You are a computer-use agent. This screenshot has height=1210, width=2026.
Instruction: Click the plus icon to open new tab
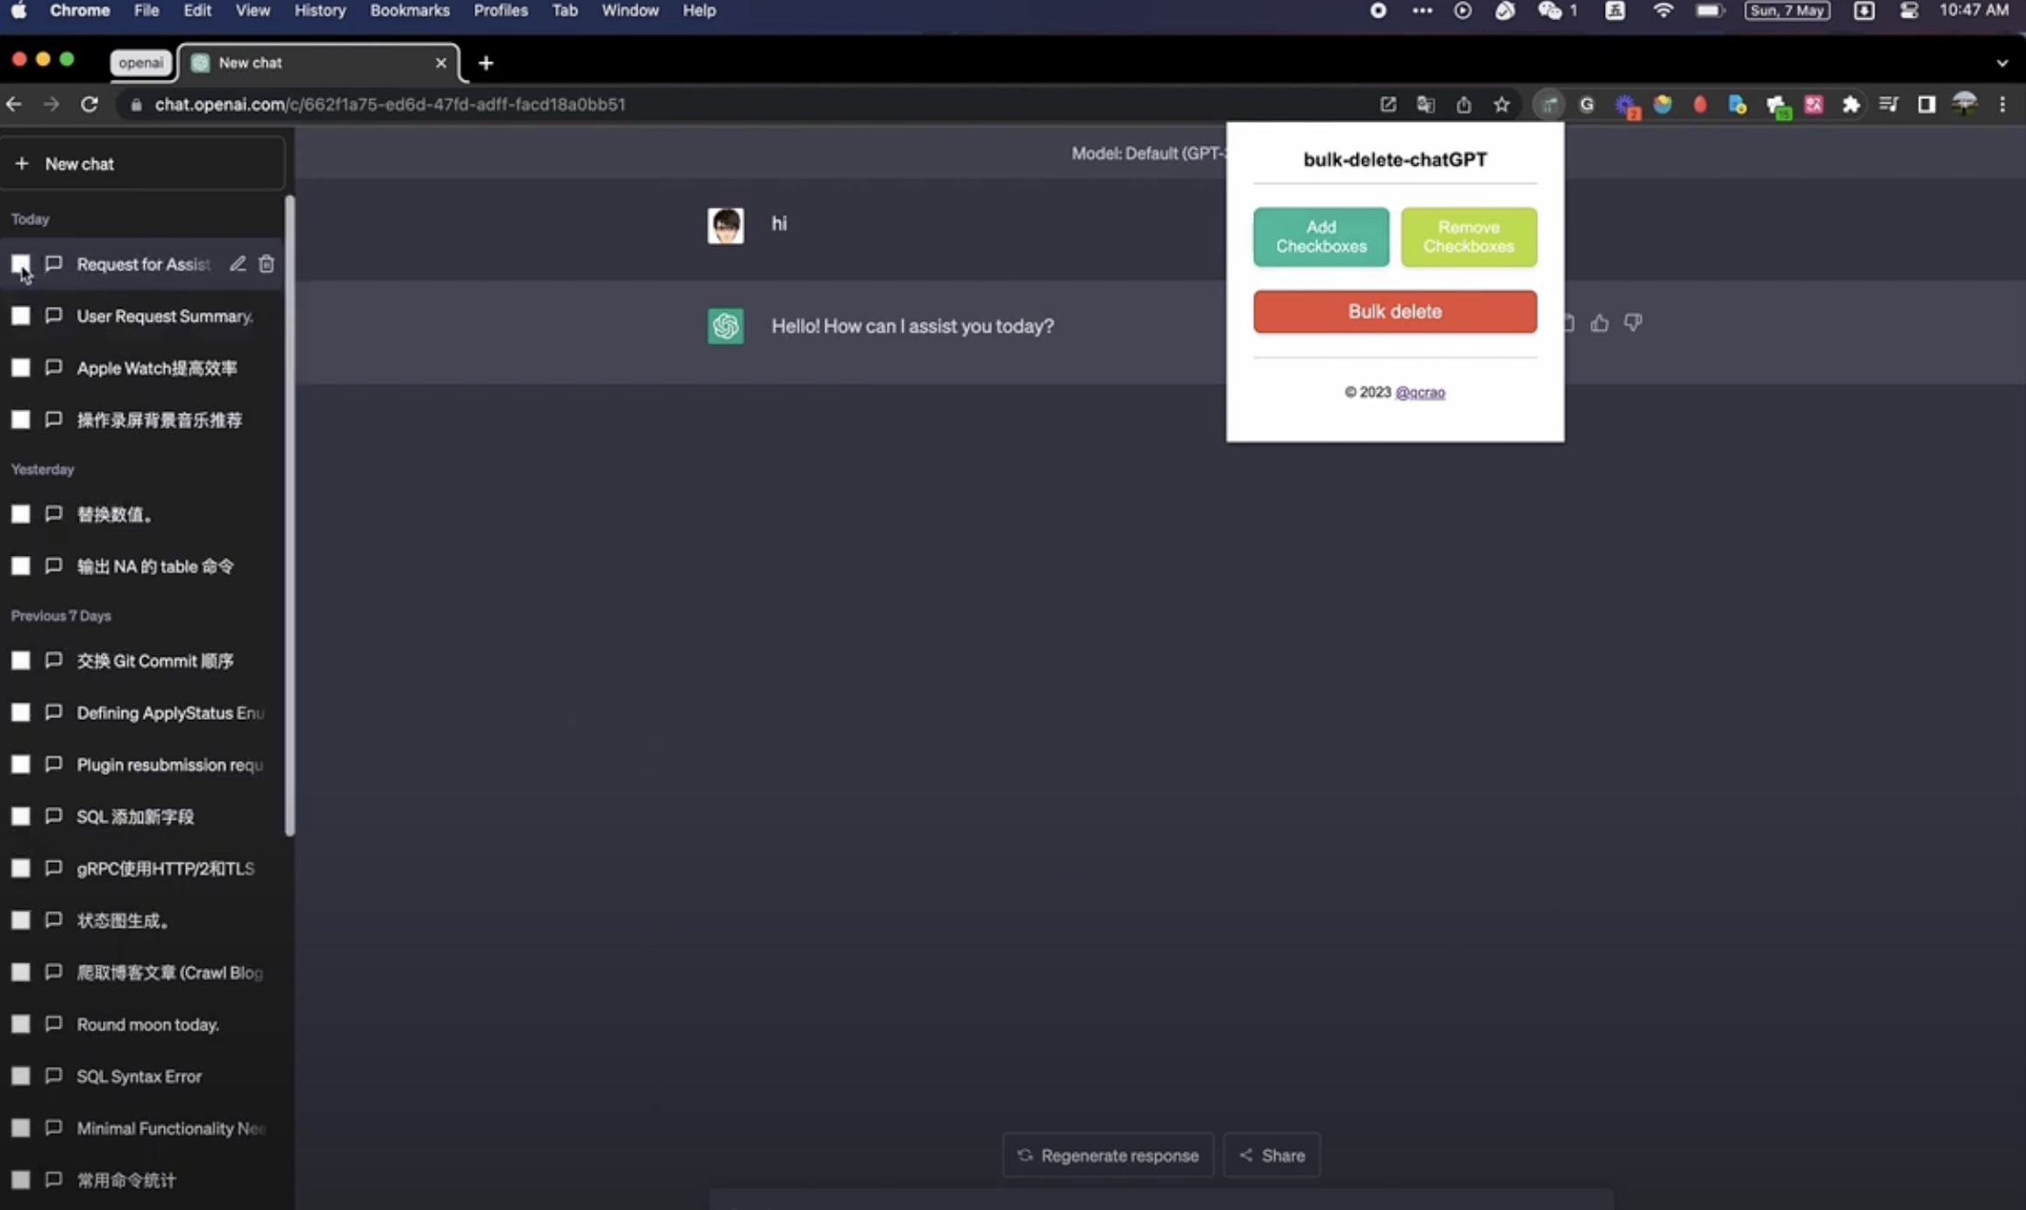(x=486, y=63)
